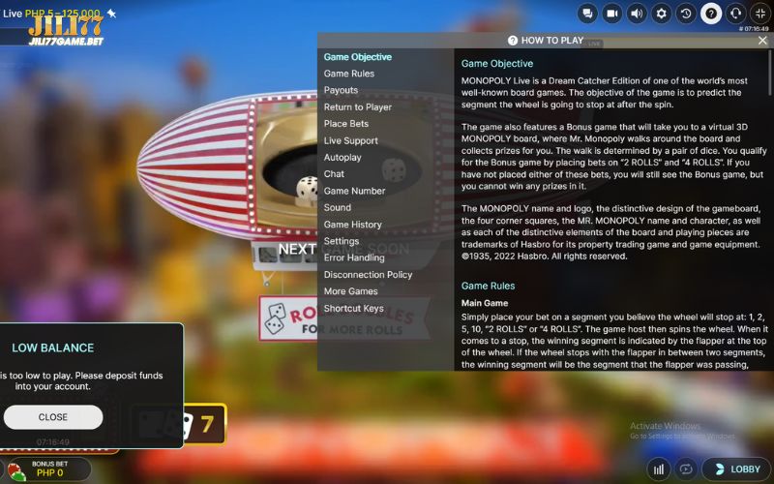Open Live Support help section
Screen dimensions: 774x484
[x=350, y=140]
